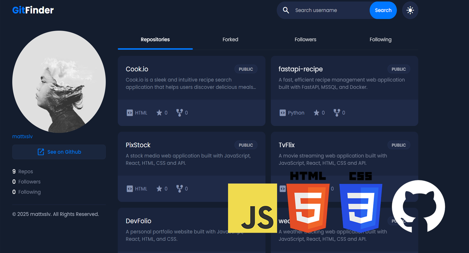Click the Python language label on fastapi-recipe

coord(296,113)
